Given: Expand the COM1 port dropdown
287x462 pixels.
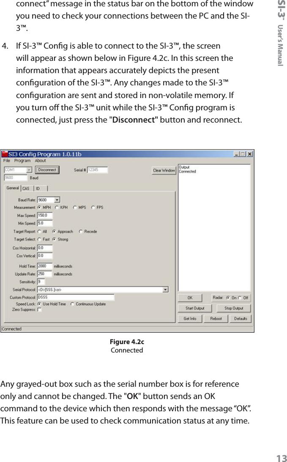Looking at the screenshot, I should (x=29, y=170).
